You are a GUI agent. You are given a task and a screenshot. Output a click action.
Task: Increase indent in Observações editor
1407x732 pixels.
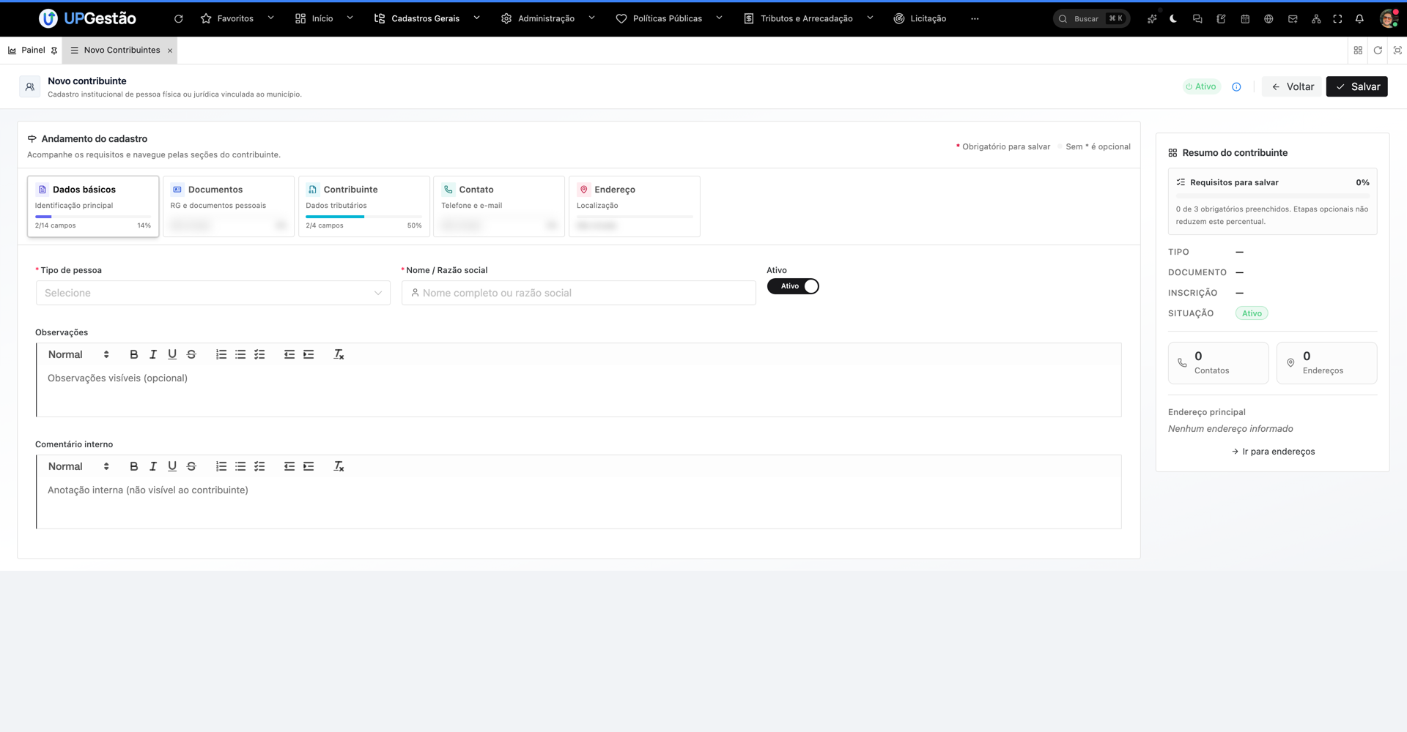click(309, 354)
